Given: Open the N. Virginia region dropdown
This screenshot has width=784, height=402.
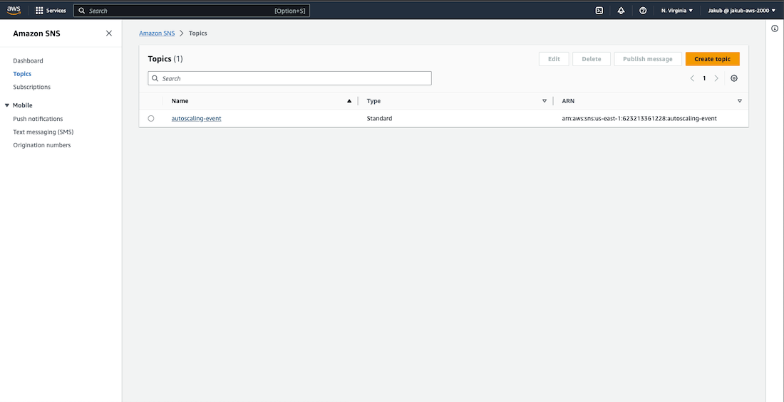Looking at the screenshot, I should pos(676,11).
